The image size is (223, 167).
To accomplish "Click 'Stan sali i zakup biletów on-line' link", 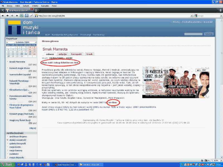I will 60,63.
